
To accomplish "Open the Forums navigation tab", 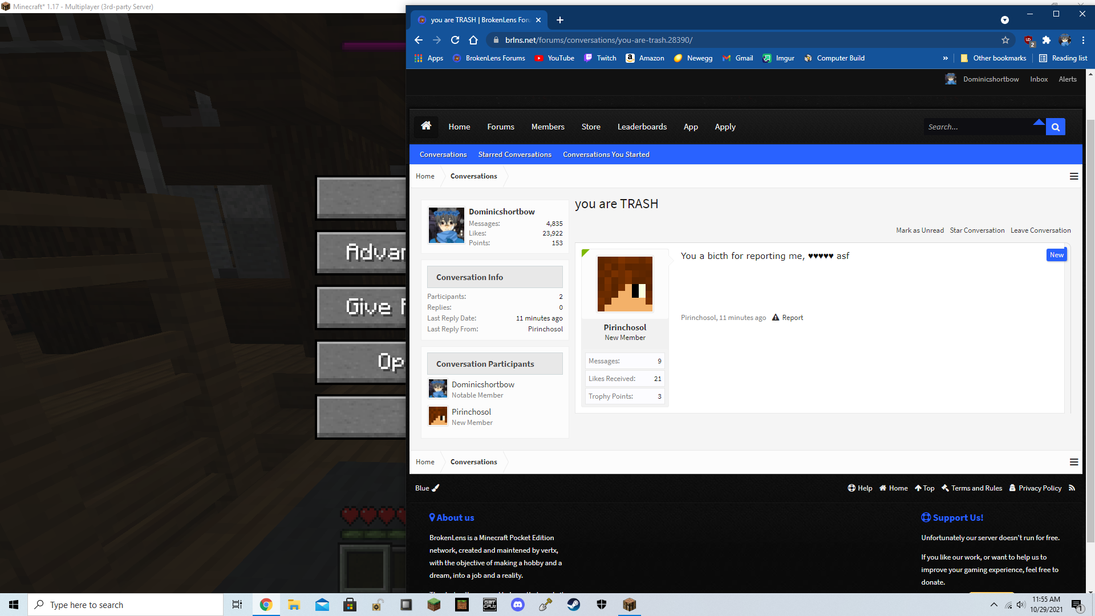I will coord(501,127).
